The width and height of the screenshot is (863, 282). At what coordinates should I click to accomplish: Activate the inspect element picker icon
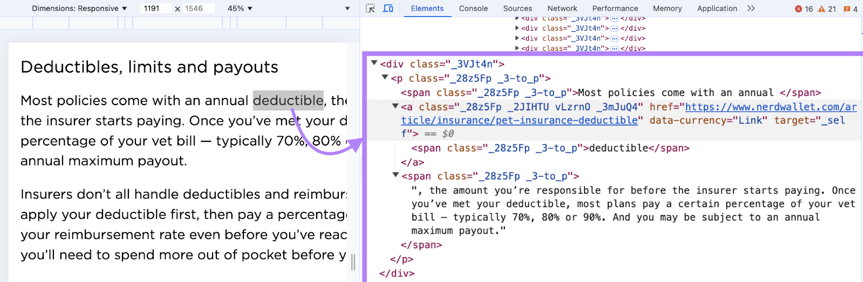370,8
